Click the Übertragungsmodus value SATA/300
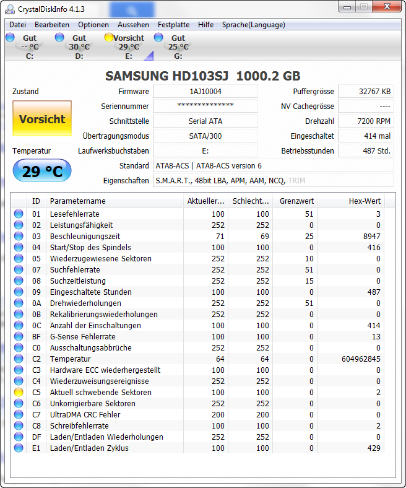 [x=205, y=136]
